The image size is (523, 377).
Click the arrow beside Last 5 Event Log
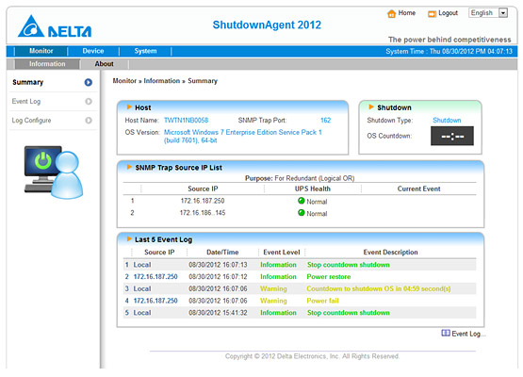[x=129, y=238]
